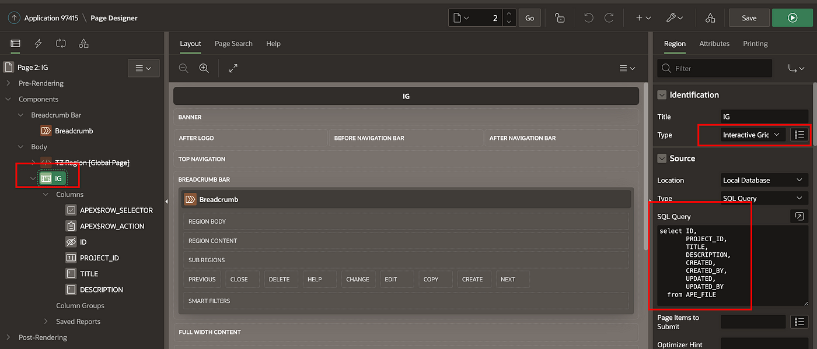The height and width of the screenshot is (349, 817).
Task: Switch to the Layout tab
Action: point(190,44)
